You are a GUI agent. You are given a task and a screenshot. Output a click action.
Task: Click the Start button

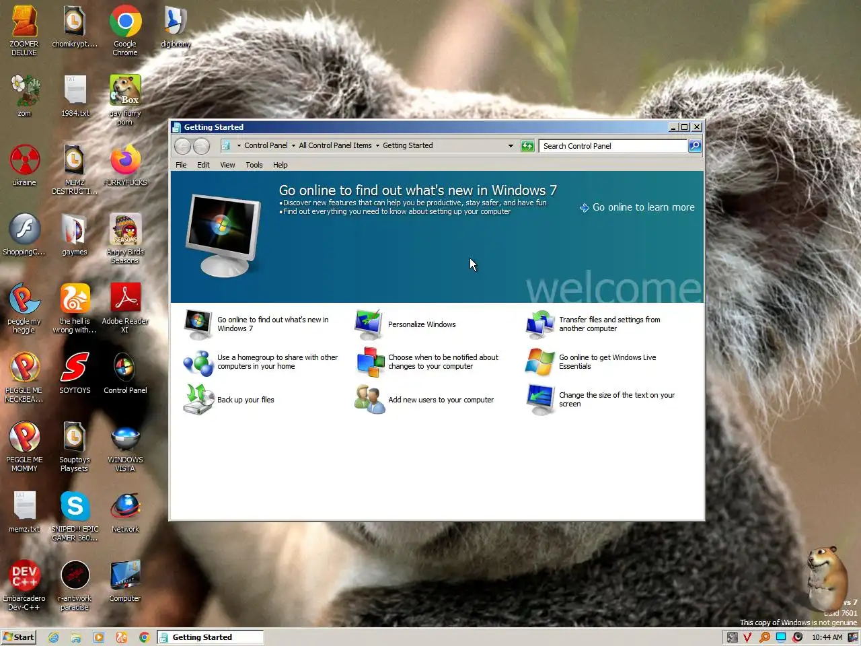(x=18, y=637)
